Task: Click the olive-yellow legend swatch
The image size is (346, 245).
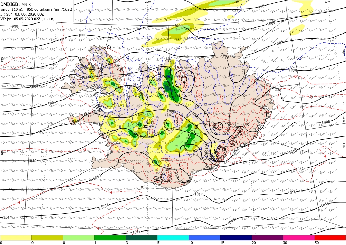Action: tap(47, 237)
